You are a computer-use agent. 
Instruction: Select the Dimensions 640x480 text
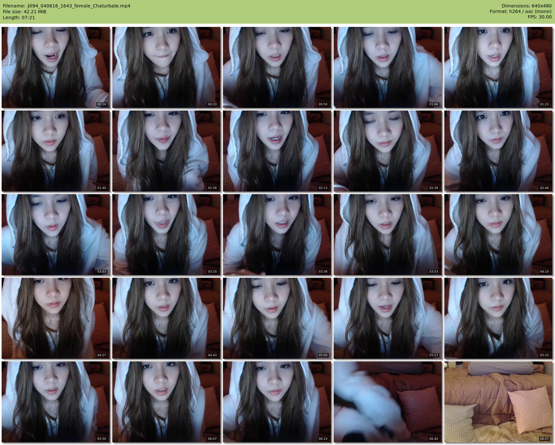tap(526, 6)
